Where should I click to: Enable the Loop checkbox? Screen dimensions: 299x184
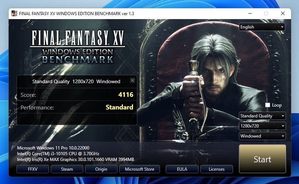coord(268,105)
